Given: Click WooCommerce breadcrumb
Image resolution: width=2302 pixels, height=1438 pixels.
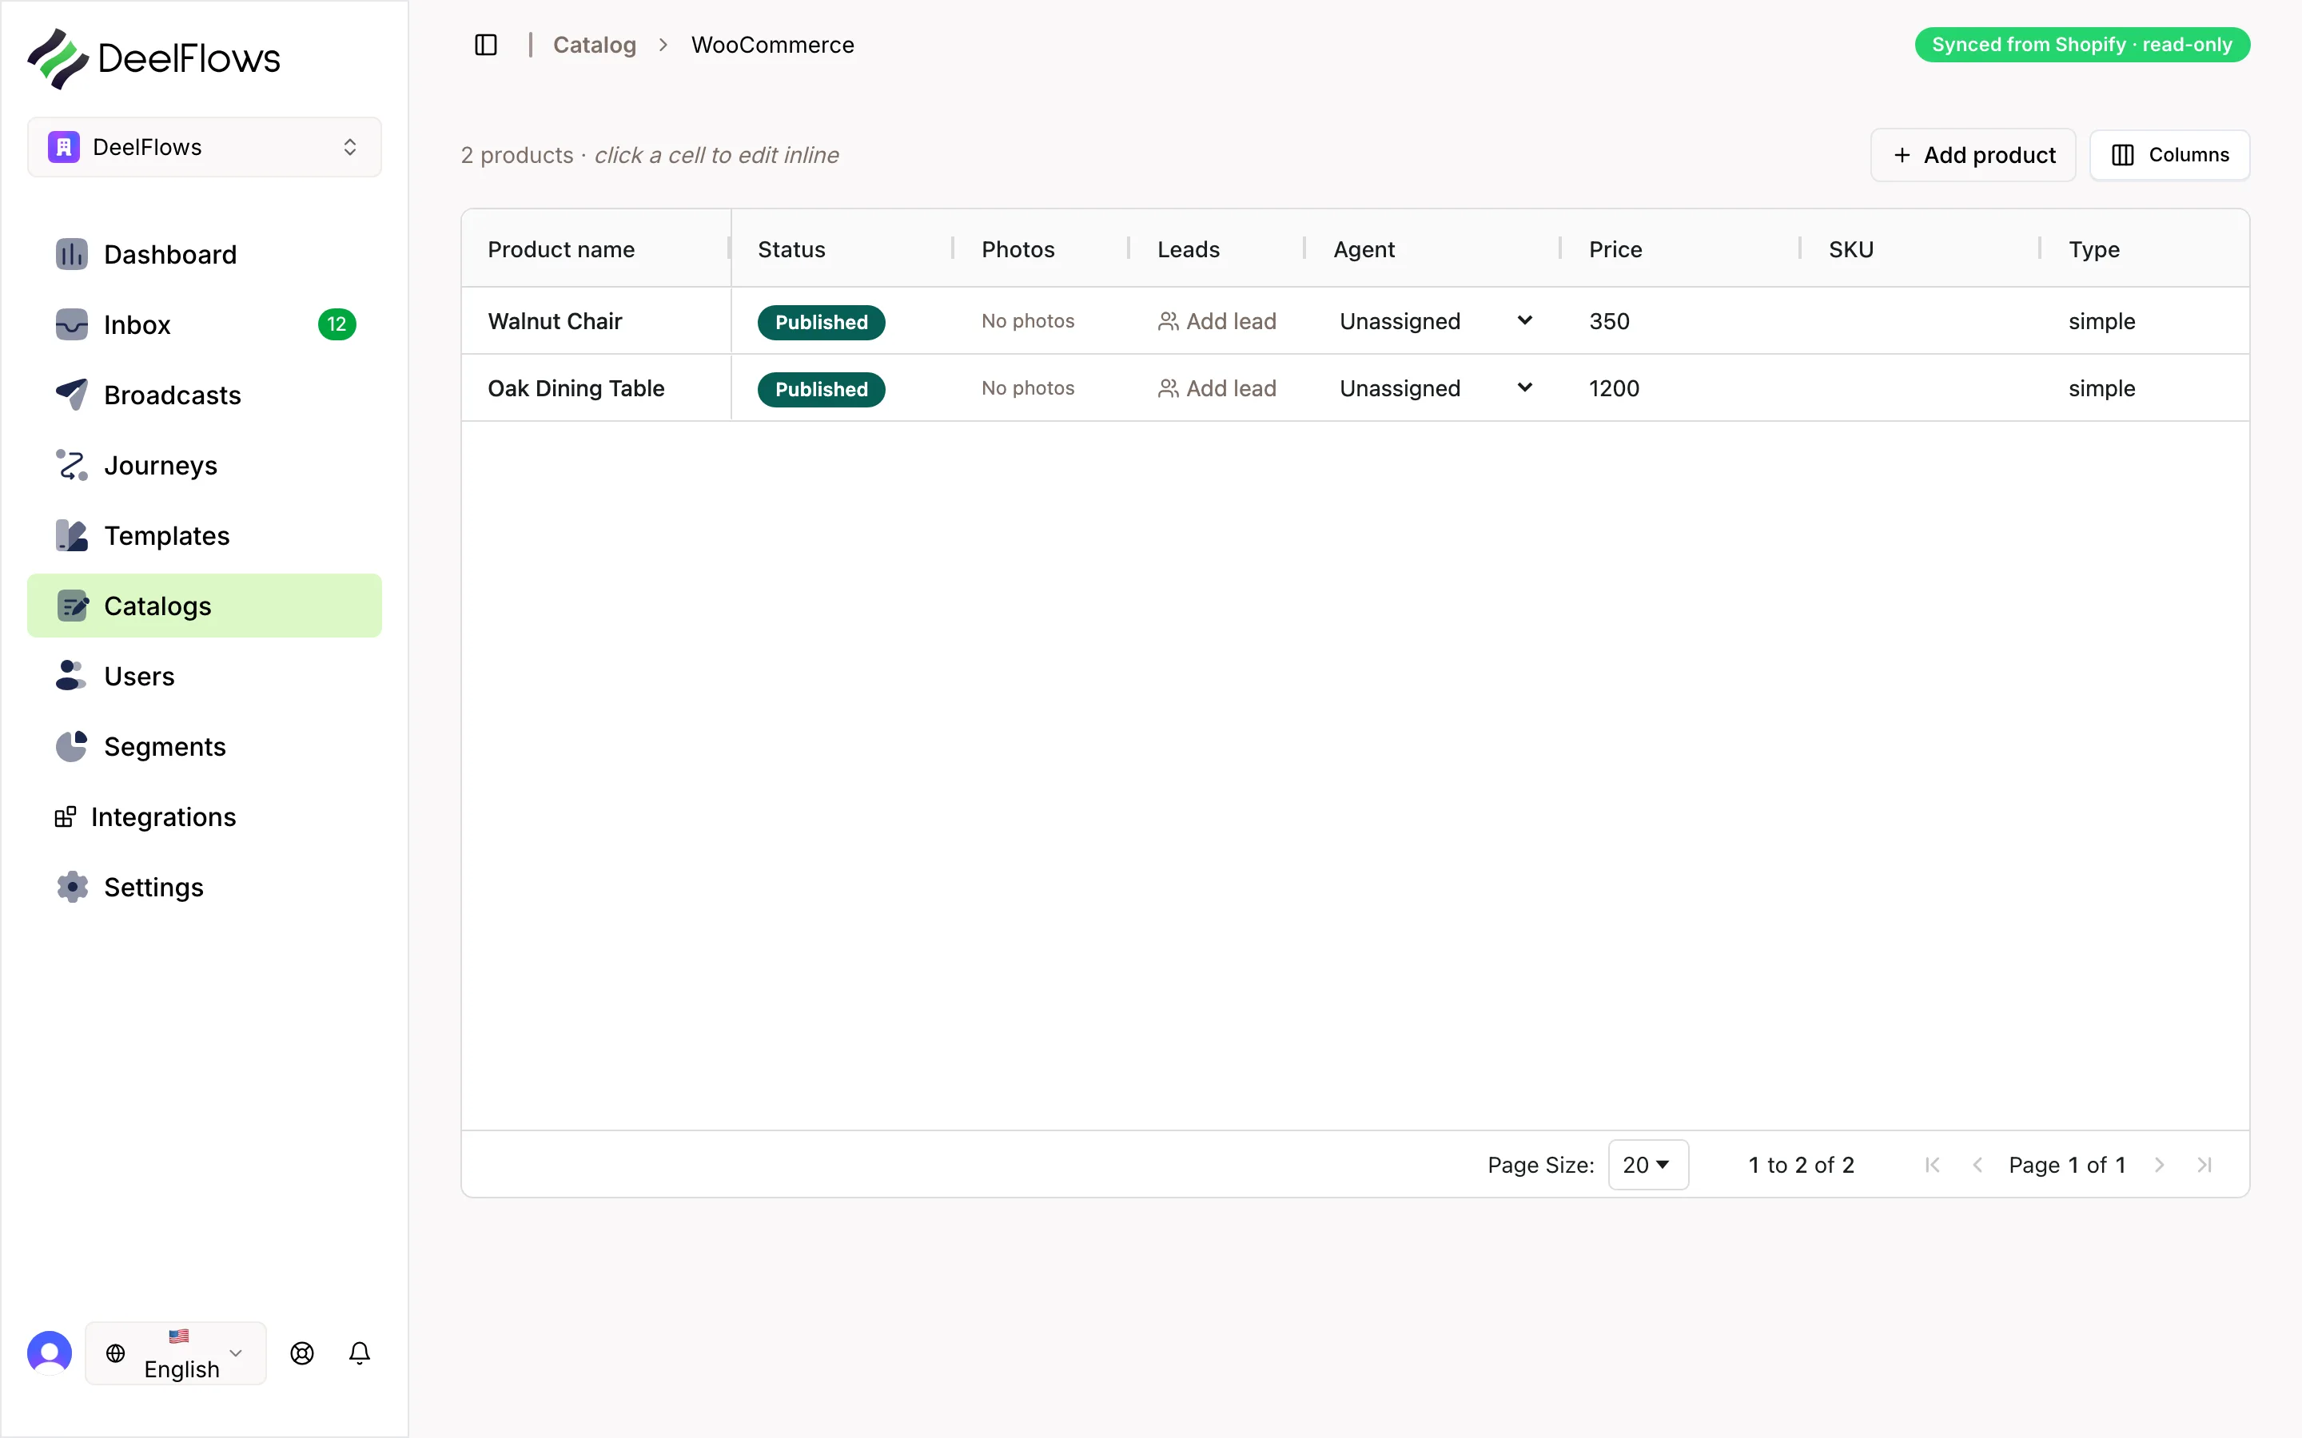Looking at the screenshot, I should coord(772,45).
